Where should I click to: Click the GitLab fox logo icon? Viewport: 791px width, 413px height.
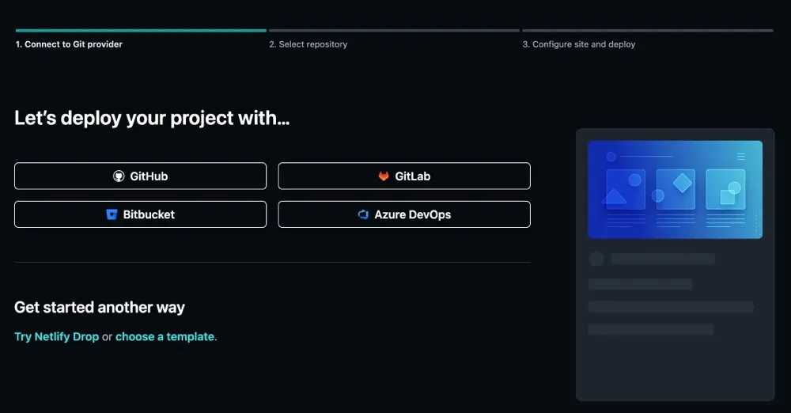tap(384, 176)
